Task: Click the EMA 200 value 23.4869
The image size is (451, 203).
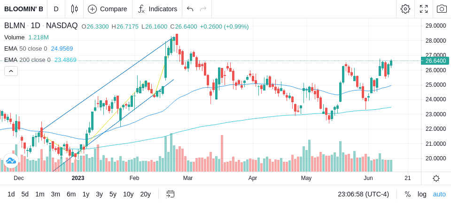Action: point(65,60)
